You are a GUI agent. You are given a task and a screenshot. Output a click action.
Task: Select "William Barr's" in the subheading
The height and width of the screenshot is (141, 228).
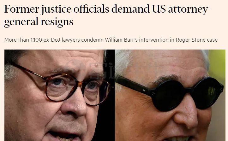pos(121,40)
